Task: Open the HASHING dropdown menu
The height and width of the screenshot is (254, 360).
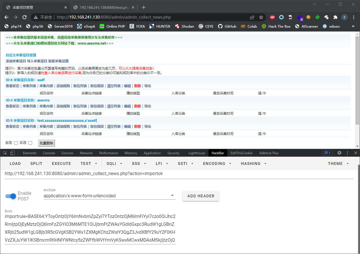Action: click(x=254, y=164)
